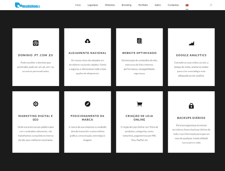Click the POSICIONAMENTO DA MARCA heading
This screenshot has height=171, width=225.
[x=87, y=118]
